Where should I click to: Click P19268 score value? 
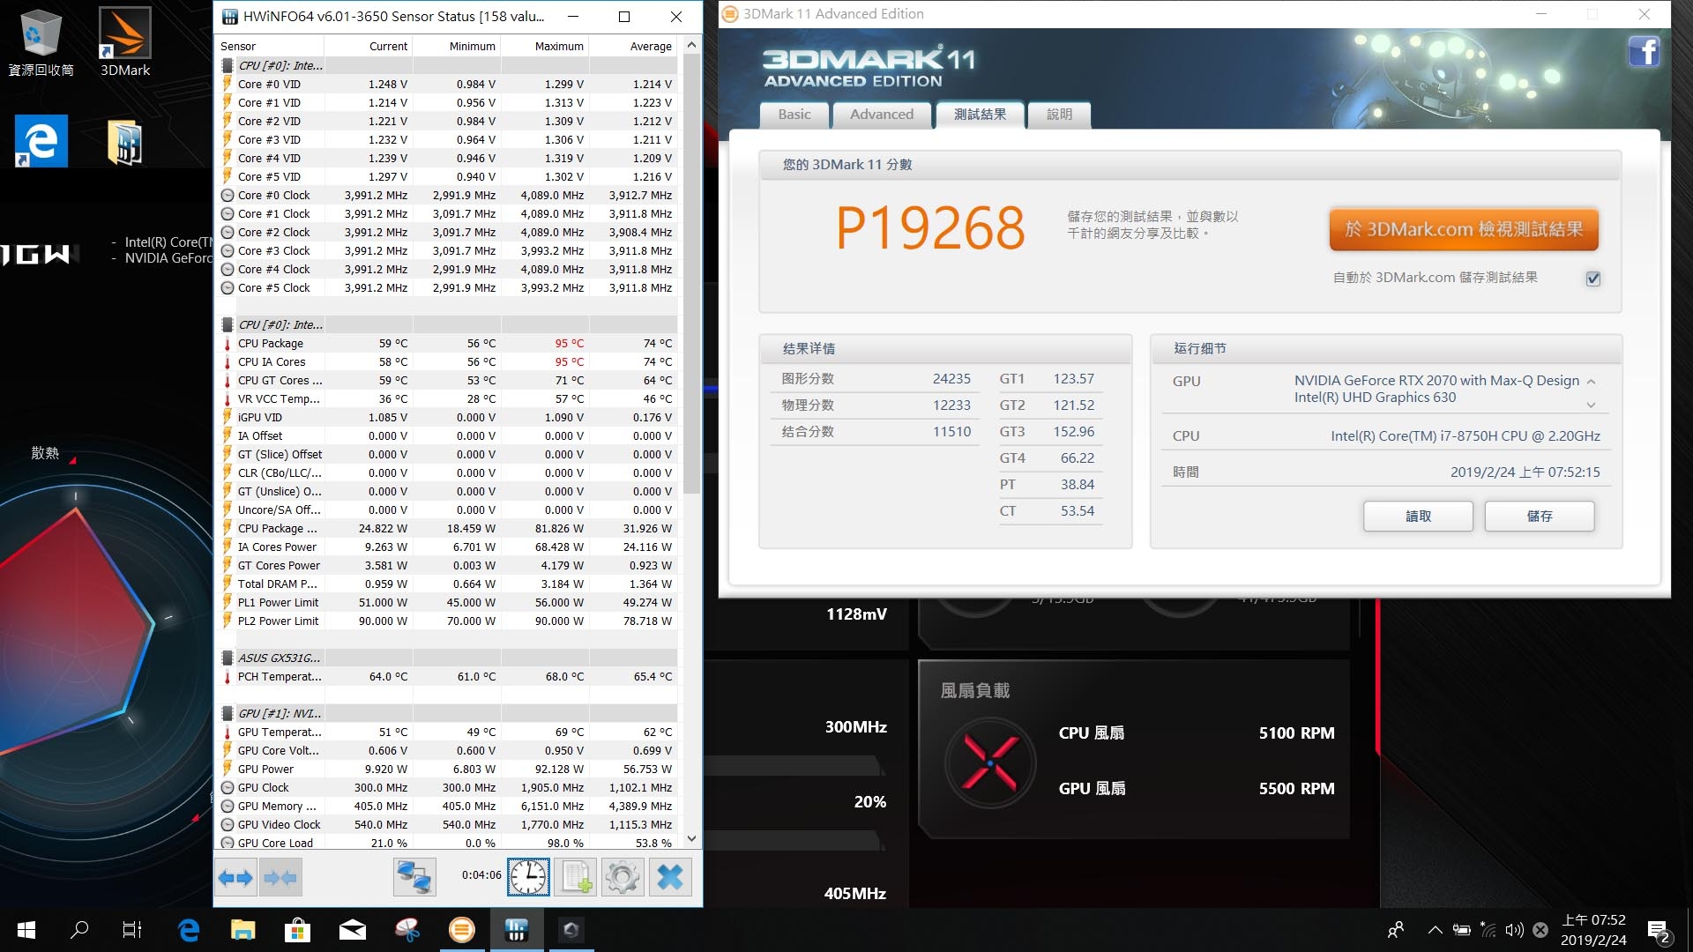coord(930,228)
